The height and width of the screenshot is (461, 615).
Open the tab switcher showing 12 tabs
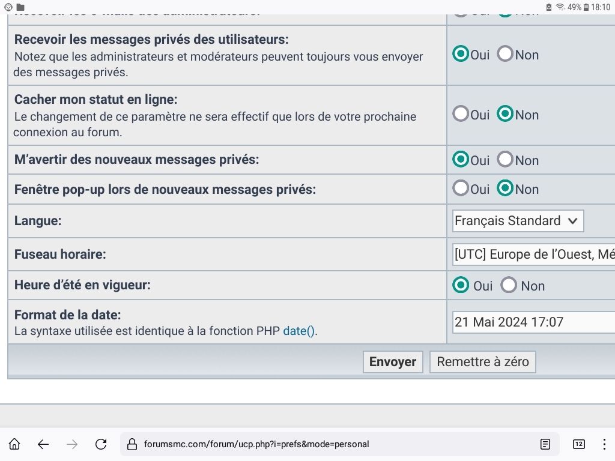[x=578, y=444]
